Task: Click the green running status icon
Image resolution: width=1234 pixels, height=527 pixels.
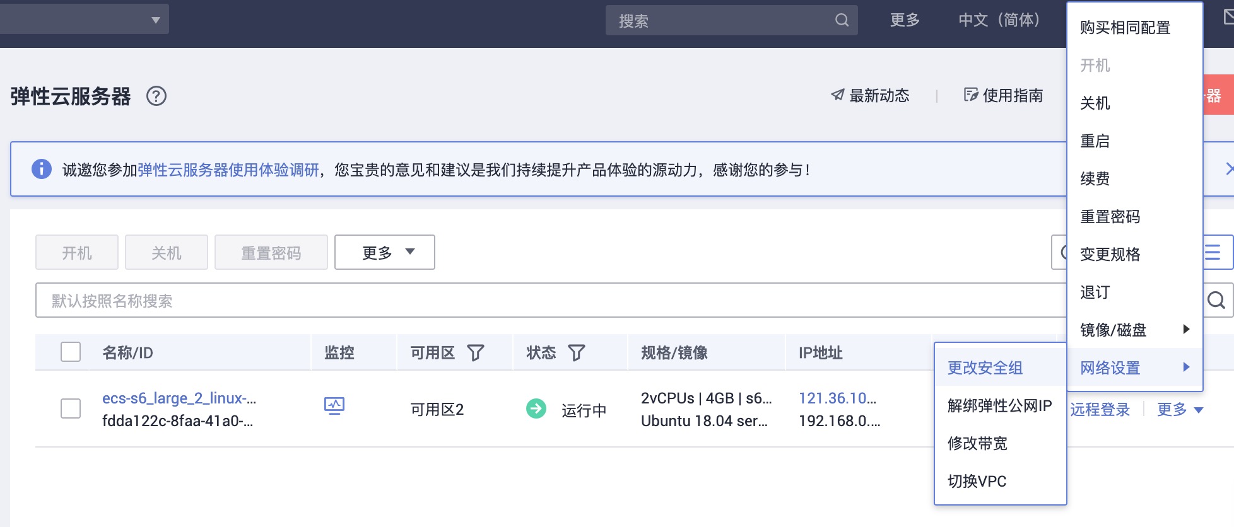Action: [536, 409]
